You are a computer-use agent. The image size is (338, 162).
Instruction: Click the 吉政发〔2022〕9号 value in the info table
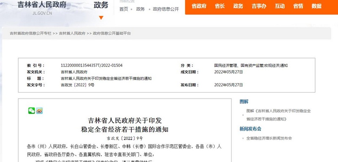click(x=78, y=85)
